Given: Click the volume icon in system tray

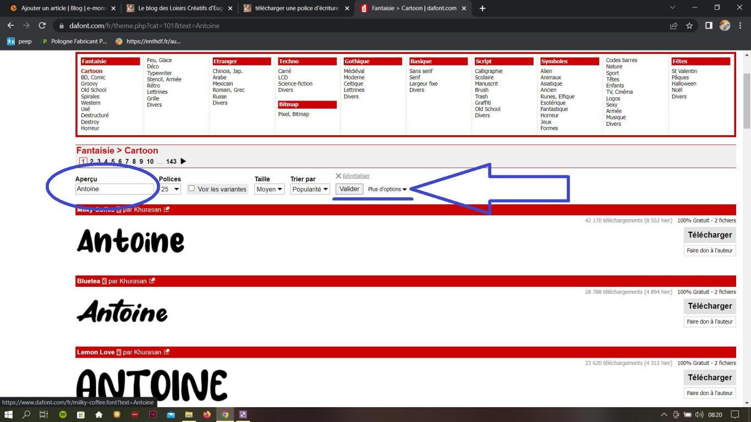Looking at the screenshot, I should tap(699, 415).
